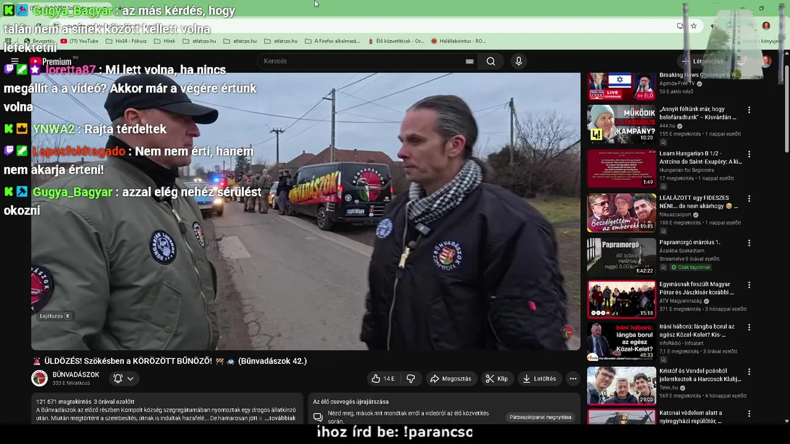Open Breaking News Coverage live thumbnail

coord(622,86)
